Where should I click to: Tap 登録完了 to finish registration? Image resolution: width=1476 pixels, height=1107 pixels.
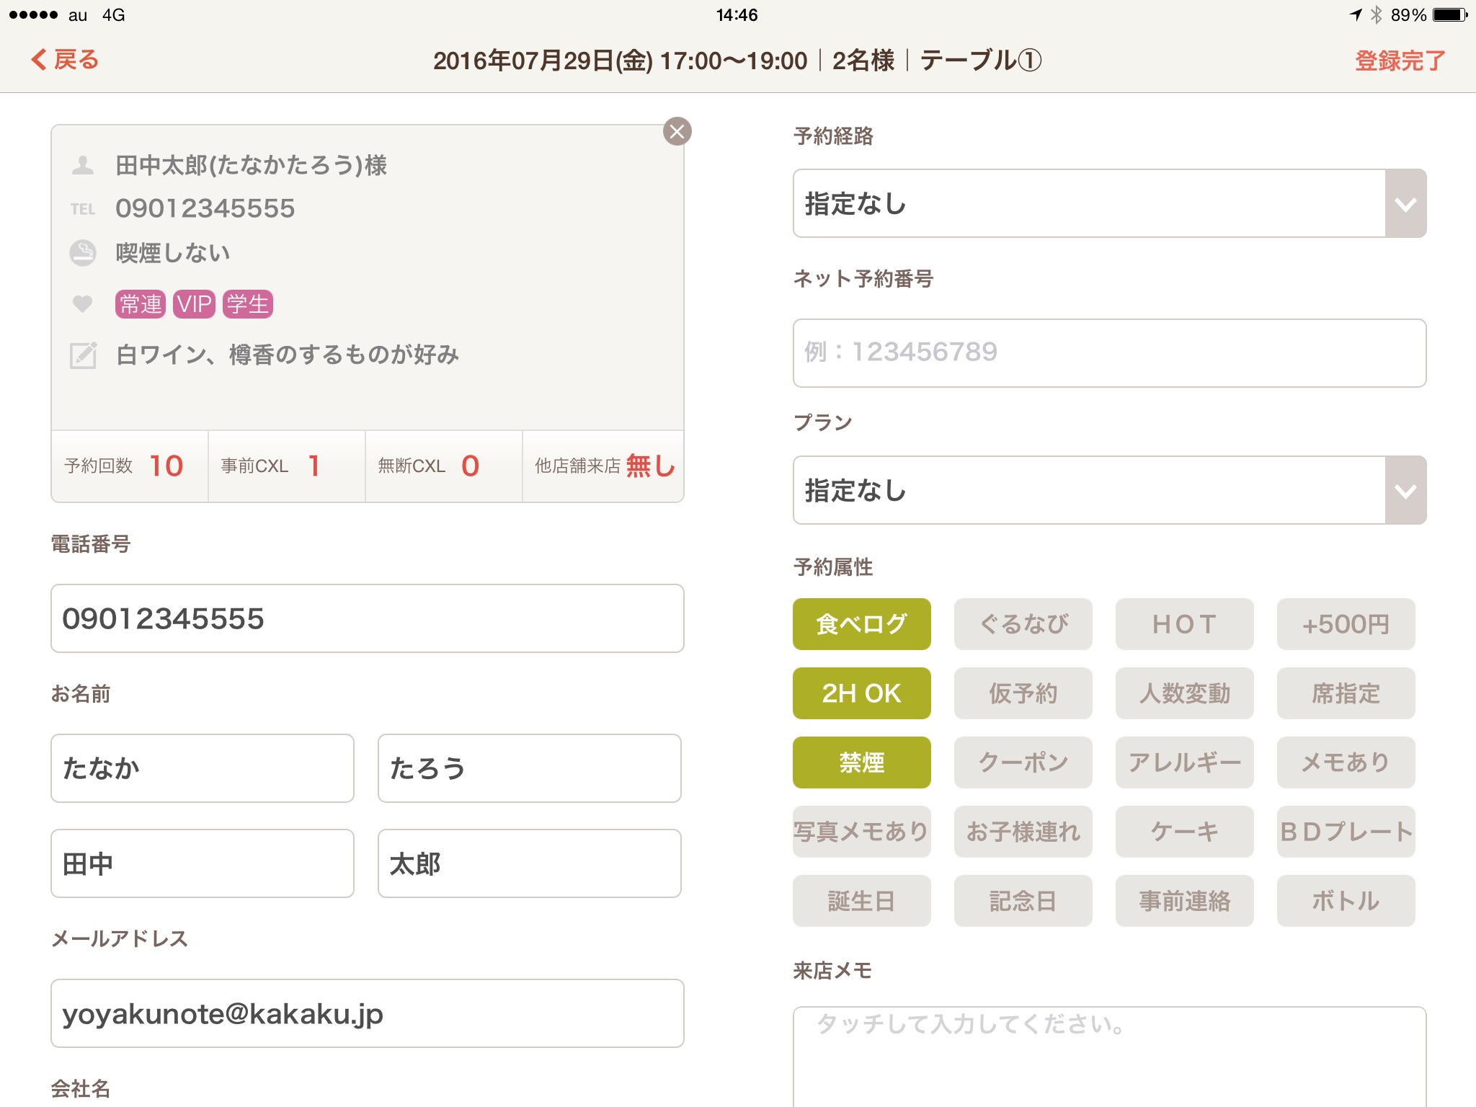(1400, 61)
